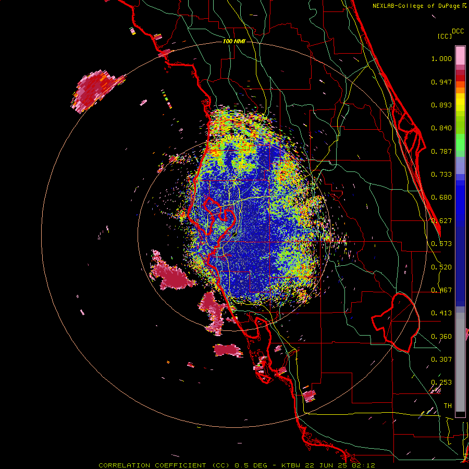This screenshot has width=469, height=469.
Task: Select the 1.000 value on the scale
Action: (441, 58)
